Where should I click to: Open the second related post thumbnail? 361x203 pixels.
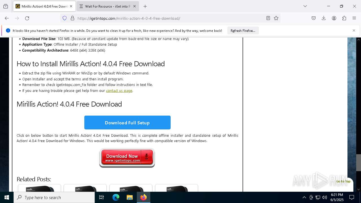(85, 188)
